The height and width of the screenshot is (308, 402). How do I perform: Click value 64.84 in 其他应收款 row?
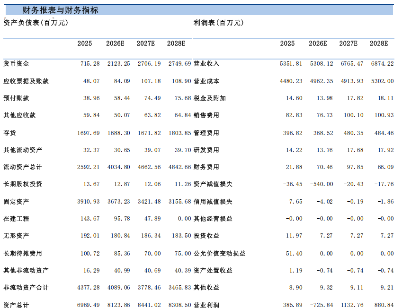point(183,115)
